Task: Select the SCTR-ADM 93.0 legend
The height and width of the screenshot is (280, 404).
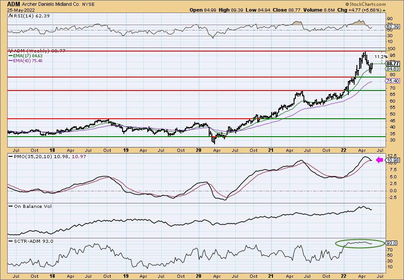Action: pyautogui.click(x=34, y=241)
